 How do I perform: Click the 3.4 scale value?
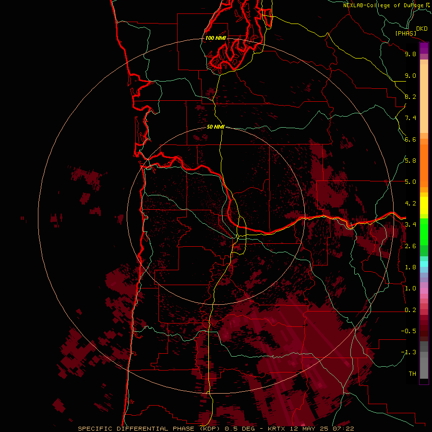point(410,225)
